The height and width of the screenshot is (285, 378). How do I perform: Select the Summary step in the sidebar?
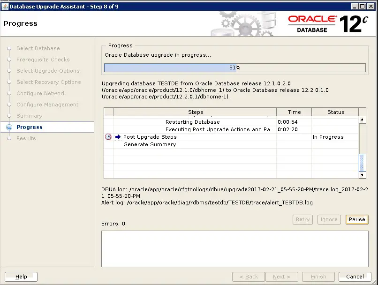click(30, 116)
